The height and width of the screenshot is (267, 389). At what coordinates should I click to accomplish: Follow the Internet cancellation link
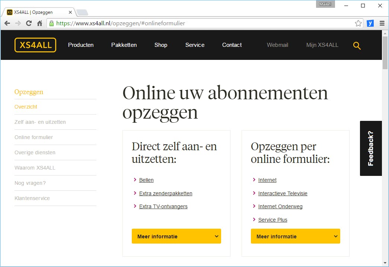point(267,180)
